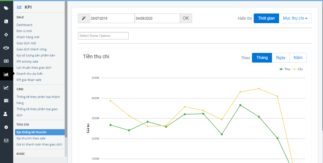
Task: Open Khách hàng mới report
Action: pos(28,37)
